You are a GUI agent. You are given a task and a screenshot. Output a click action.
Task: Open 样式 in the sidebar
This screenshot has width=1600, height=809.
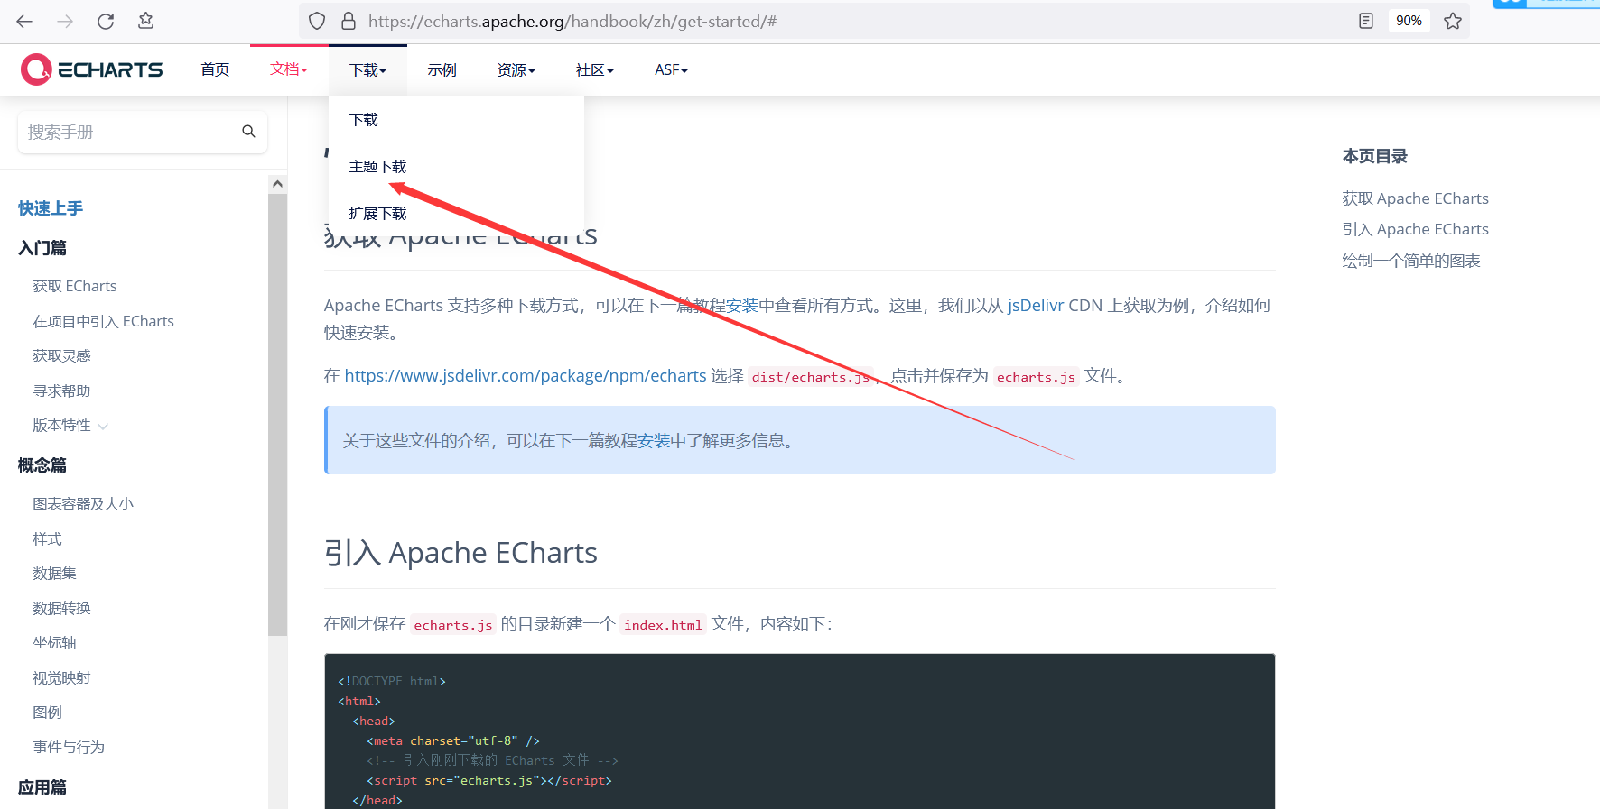pyautogui.click(x=47, y=538)
